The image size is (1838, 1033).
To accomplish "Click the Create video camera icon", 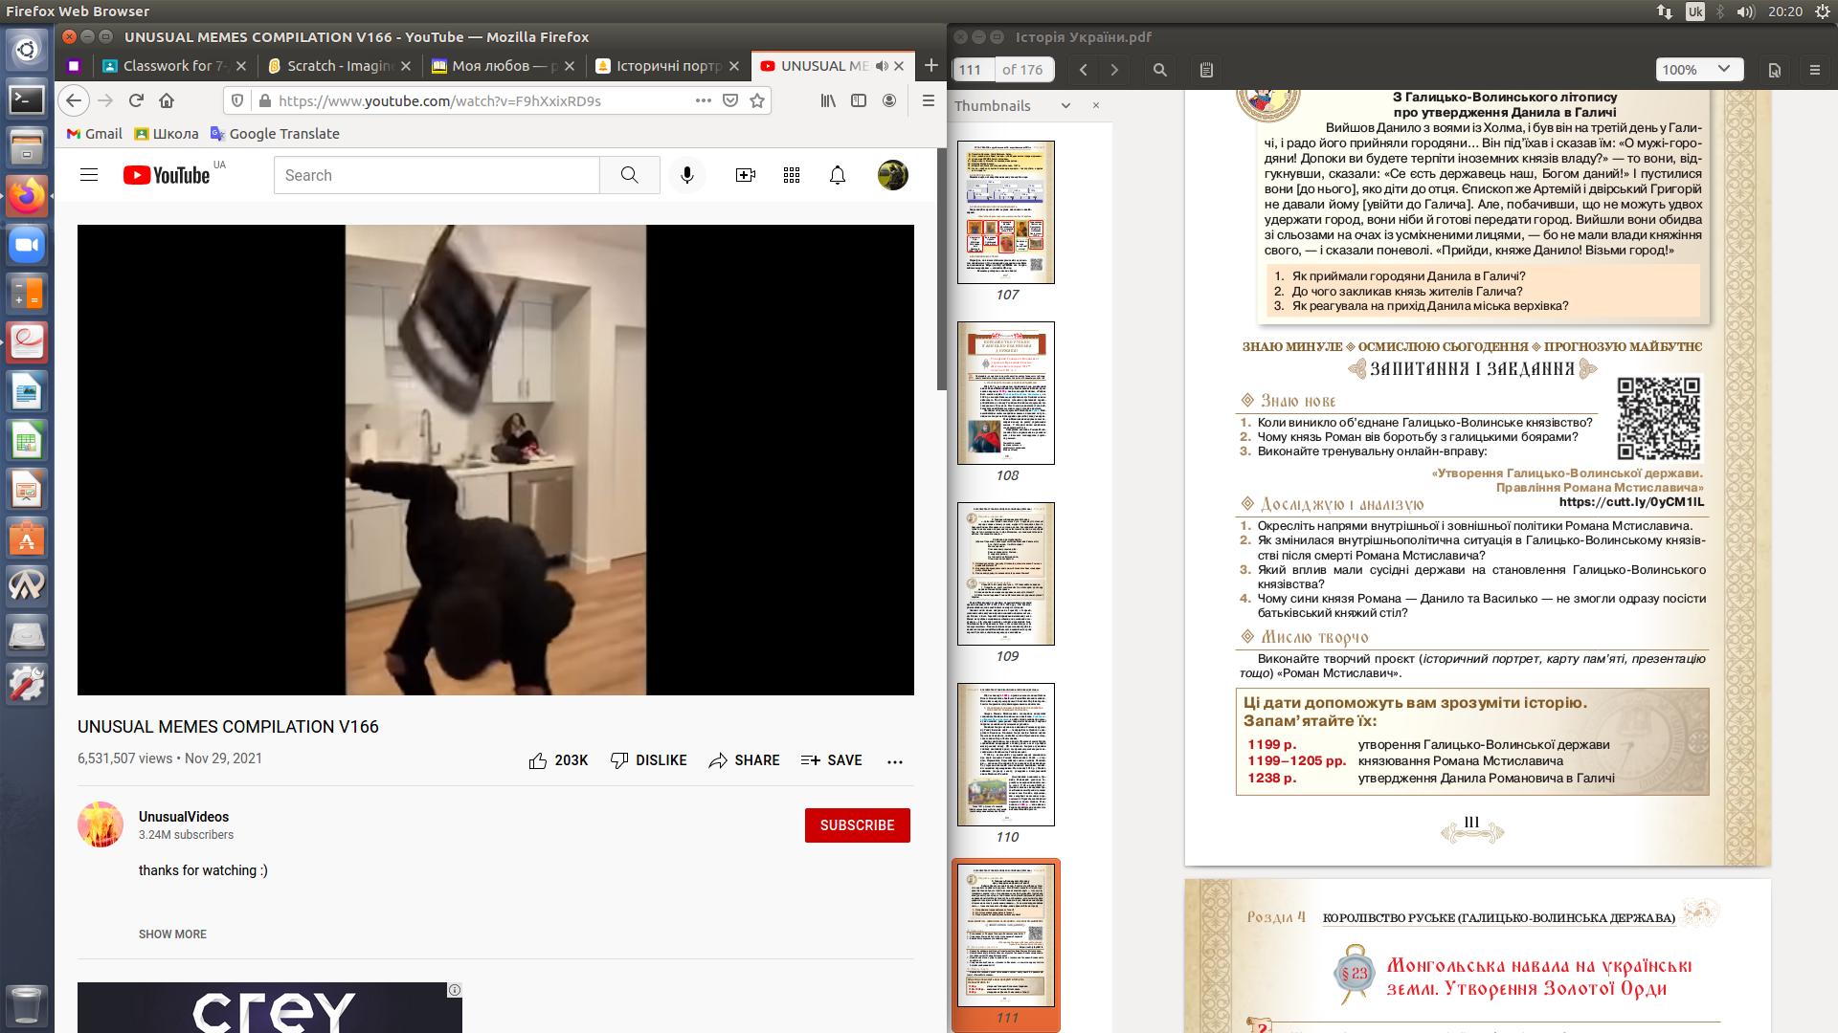I will [745, 175].
